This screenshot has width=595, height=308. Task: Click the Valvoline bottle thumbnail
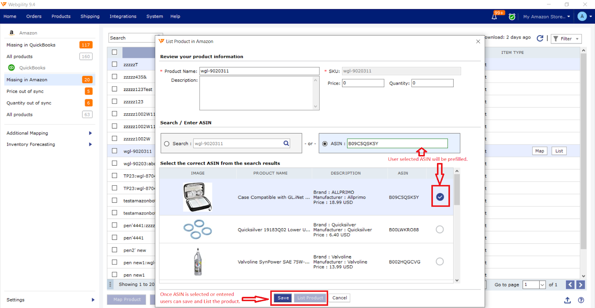point(198,262)
